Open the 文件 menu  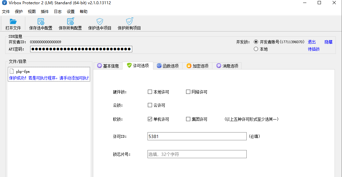click(x=6, y=12)
